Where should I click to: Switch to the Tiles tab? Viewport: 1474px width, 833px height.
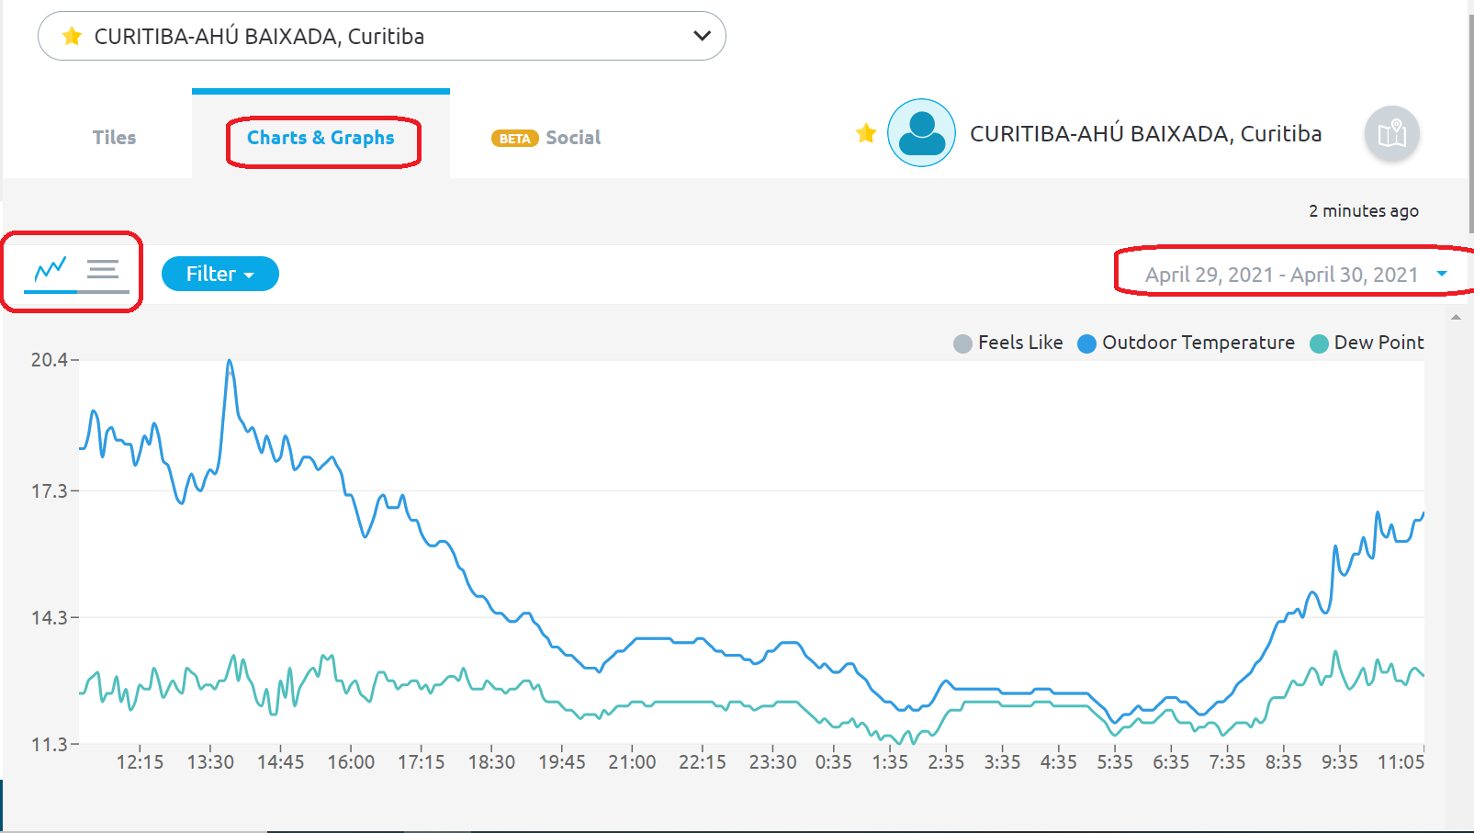(114, 138)
